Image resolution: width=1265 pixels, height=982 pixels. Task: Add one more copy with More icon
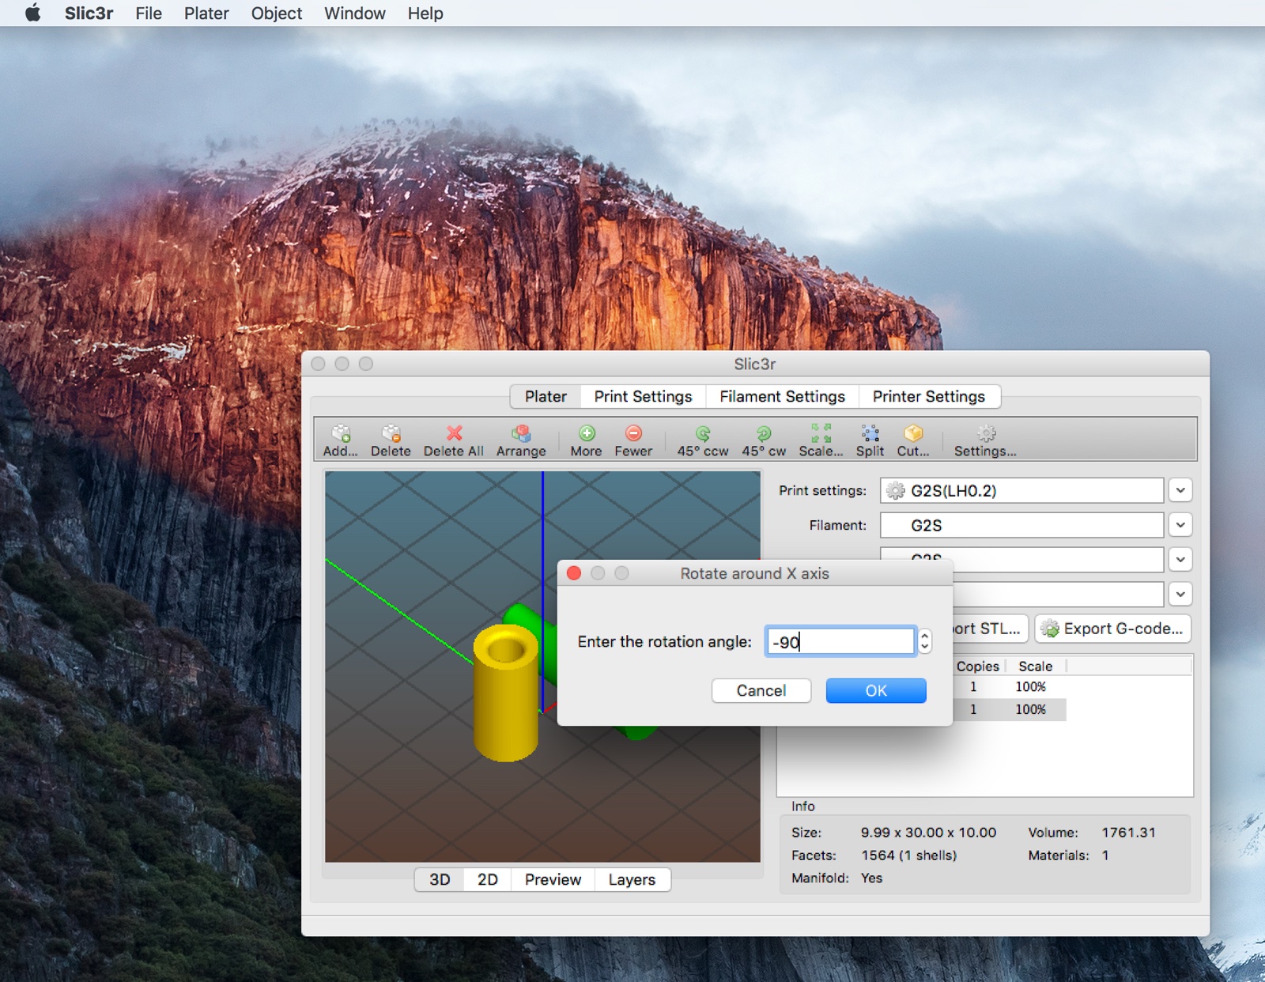pos(586,434)
